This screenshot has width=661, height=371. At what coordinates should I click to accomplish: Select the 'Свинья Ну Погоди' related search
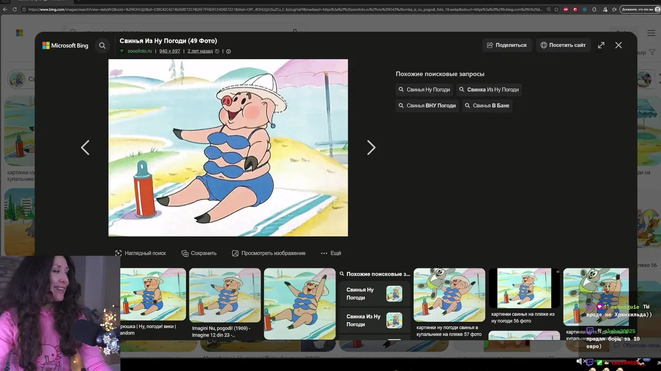coord(424,90)
